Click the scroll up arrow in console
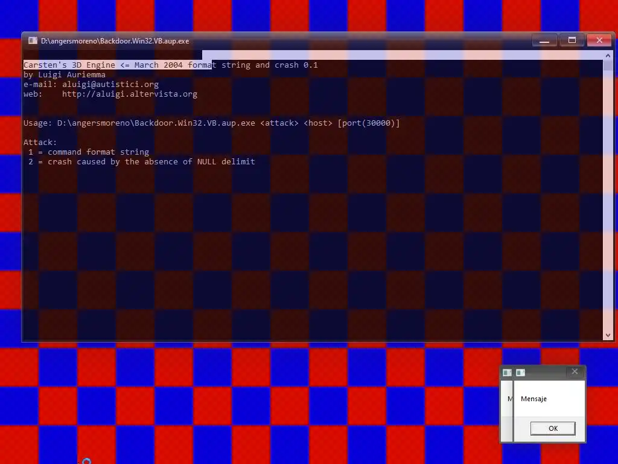618x464 pixels. 608,56
